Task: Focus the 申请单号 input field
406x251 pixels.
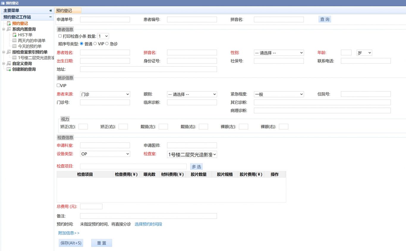Action: pyautogui.click(x=105, y=19)
